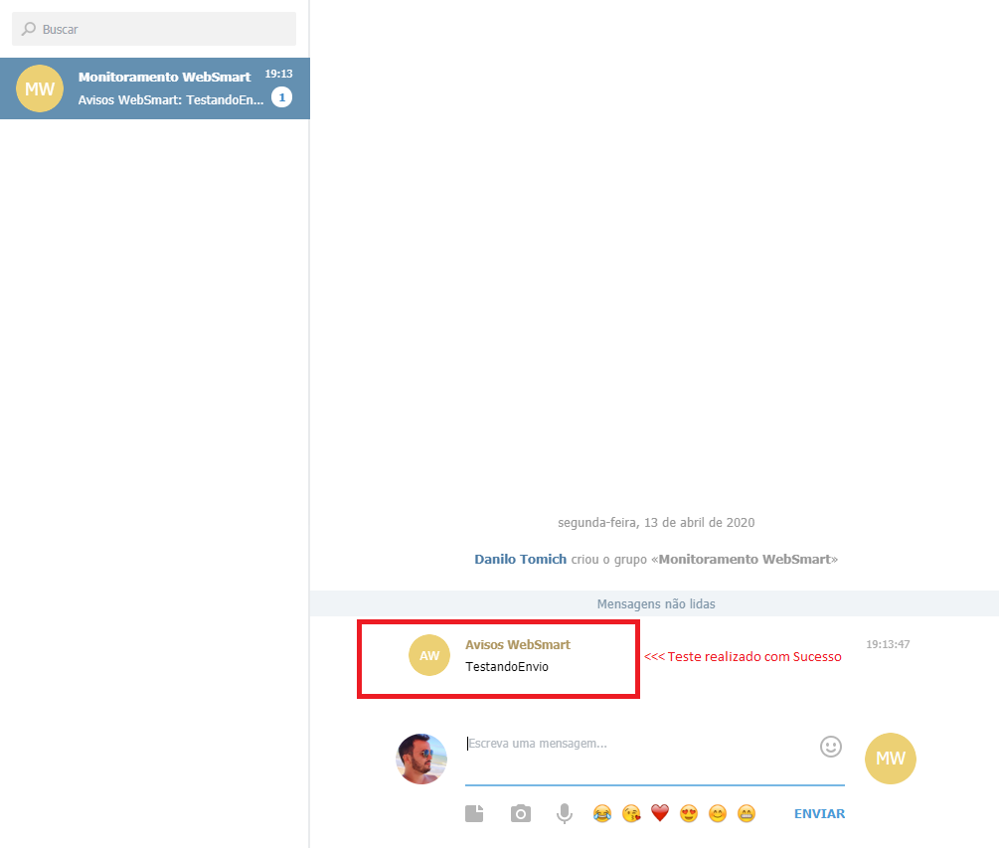Open the Monitoramento WebSmart chat
Screen dimensions: 999x848
[155, 88]
